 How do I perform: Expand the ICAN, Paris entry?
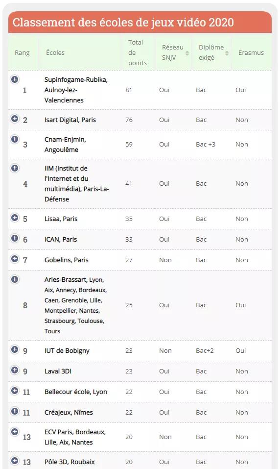pos(15,238)
